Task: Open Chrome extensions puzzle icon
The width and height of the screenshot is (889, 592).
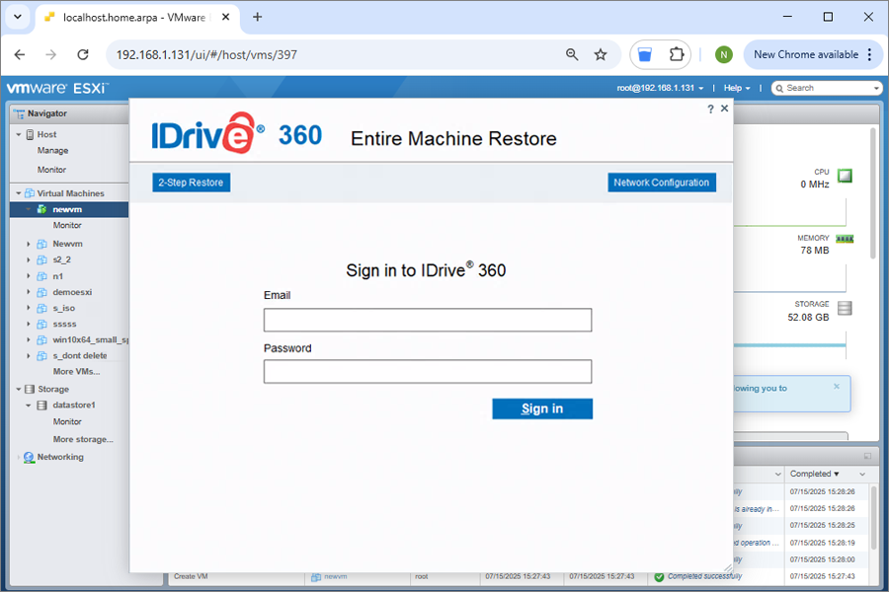Action: click(677, 55)
